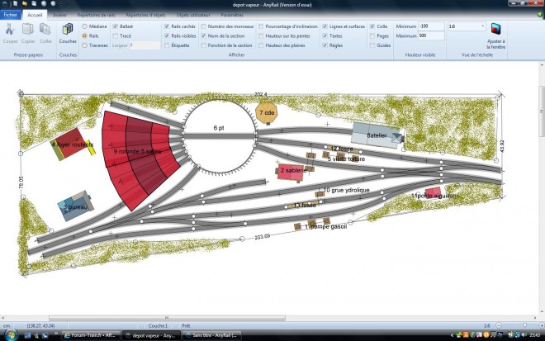Click the Windows Start orb

coord(11,335)
